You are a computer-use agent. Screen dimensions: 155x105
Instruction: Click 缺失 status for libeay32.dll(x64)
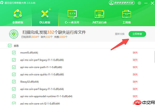(x=135, y=82)
